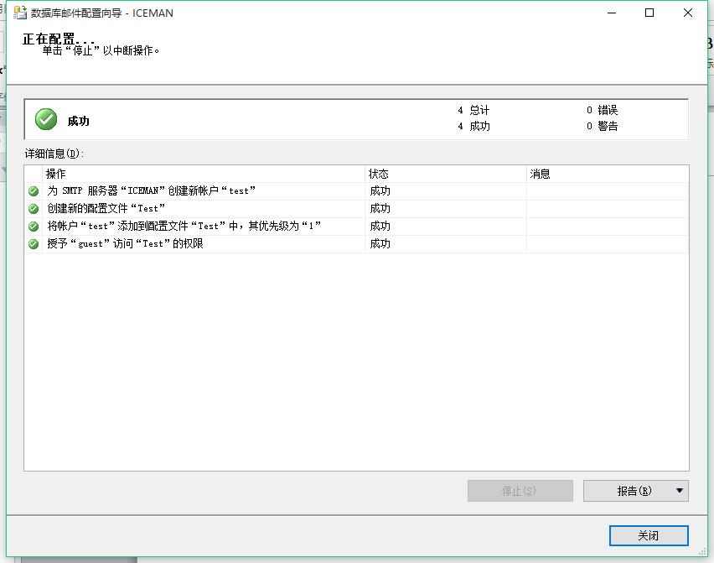Click the 操作 column header

pos(204,174)
